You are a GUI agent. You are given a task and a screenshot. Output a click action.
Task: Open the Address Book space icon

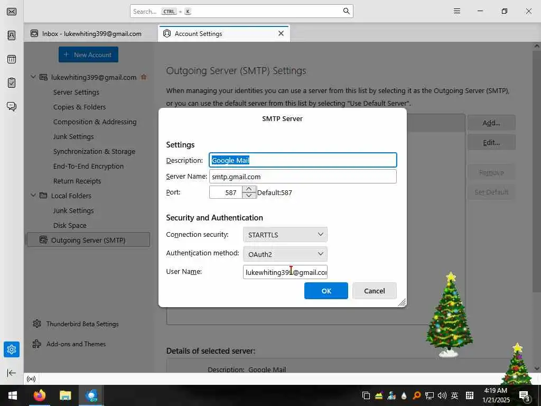(12, 35)
